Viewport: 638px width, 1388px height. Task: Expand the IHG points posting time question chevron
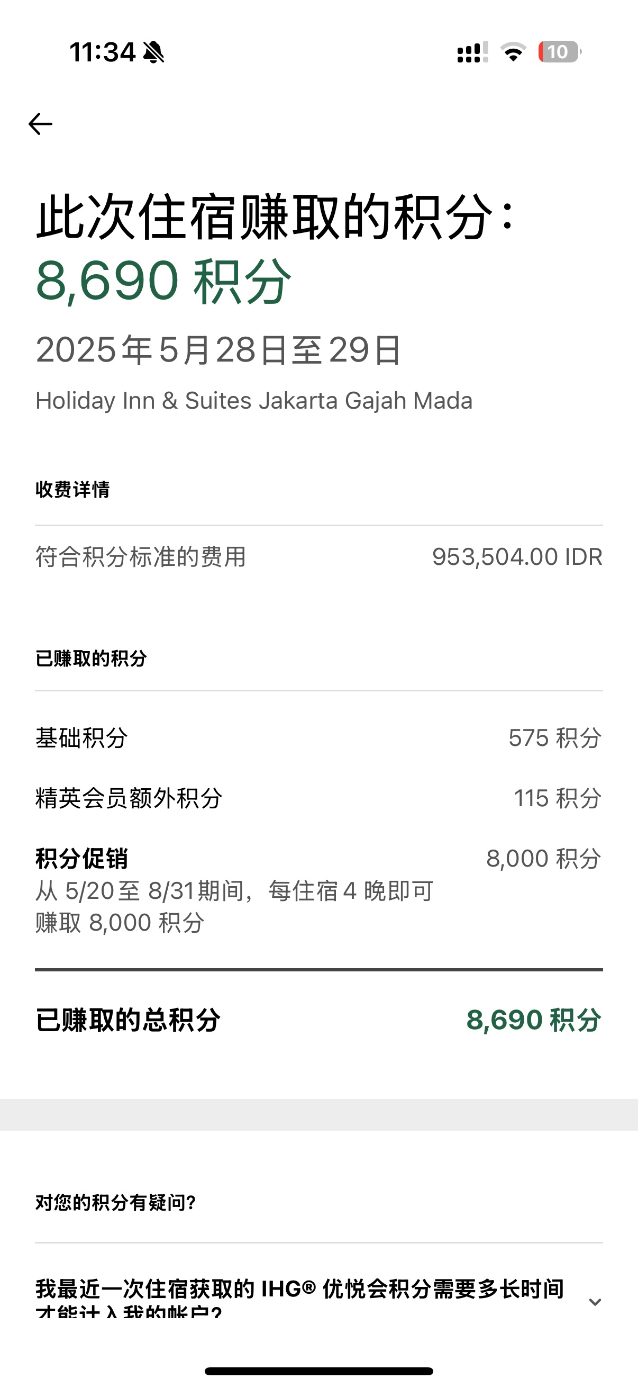595,1302
